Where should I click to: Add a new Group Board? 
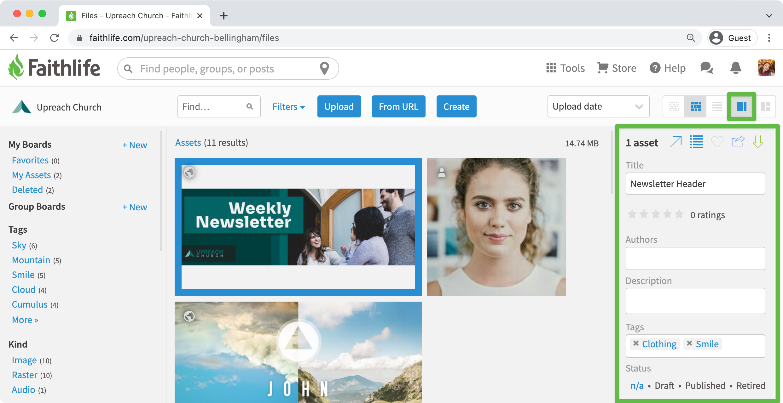pos(135,207)
